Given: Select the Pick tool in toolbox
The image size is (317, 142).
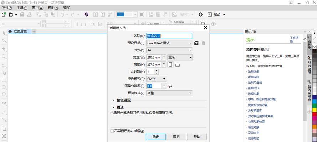Looking at the screenshot, I should pyautogui.click(x=4, y=33).
